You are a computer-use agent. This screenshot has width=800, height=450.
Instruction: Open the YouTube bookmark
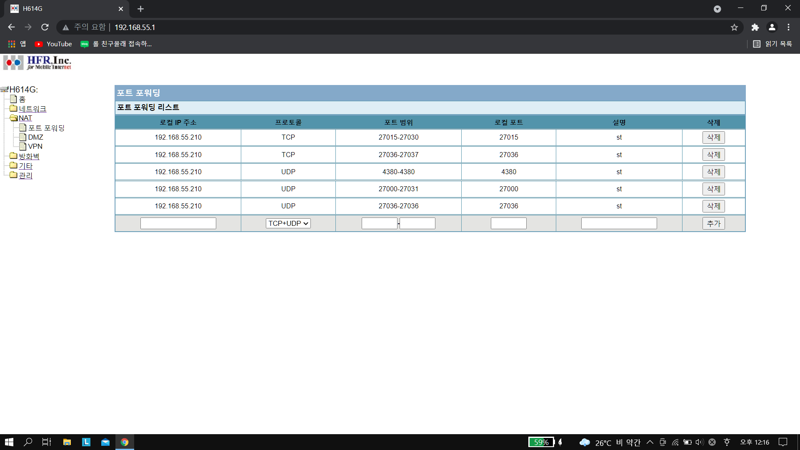click(53, 44)
